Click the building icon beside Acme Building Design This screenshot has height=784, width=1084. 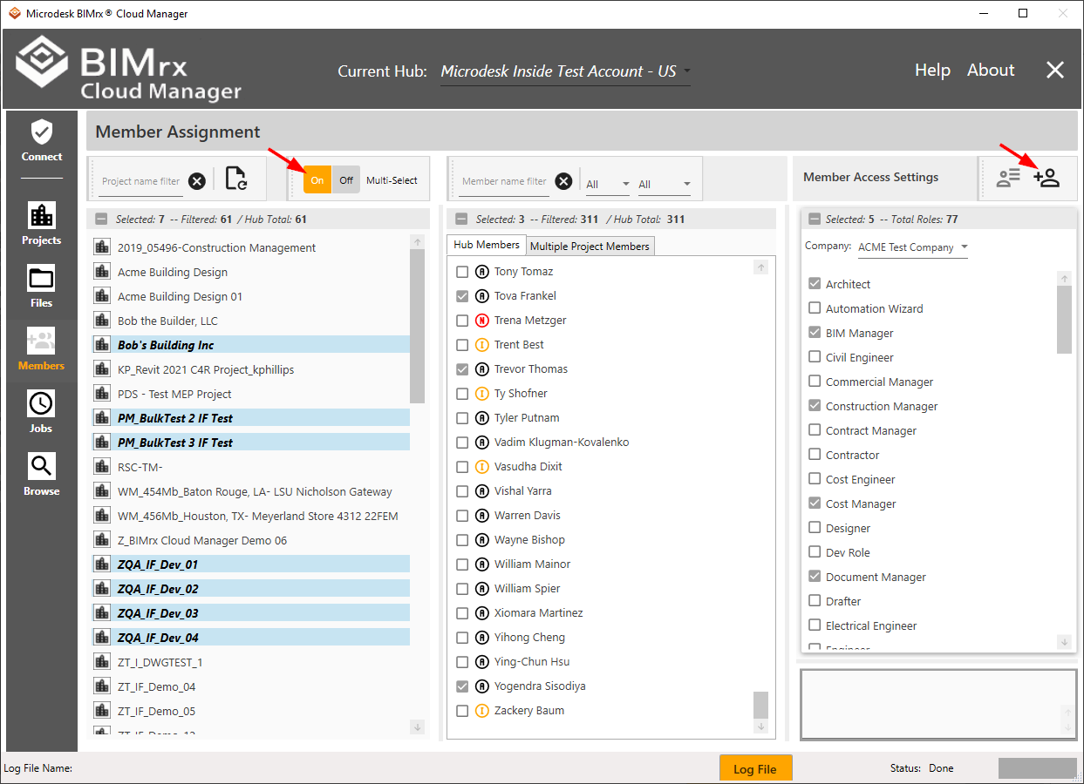(102, 272)
